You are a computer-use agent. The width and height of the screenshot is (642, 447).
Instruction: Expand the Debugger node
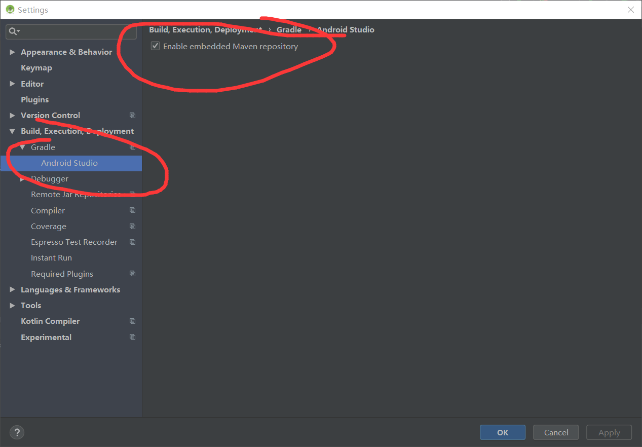click(x=22, y=178)
